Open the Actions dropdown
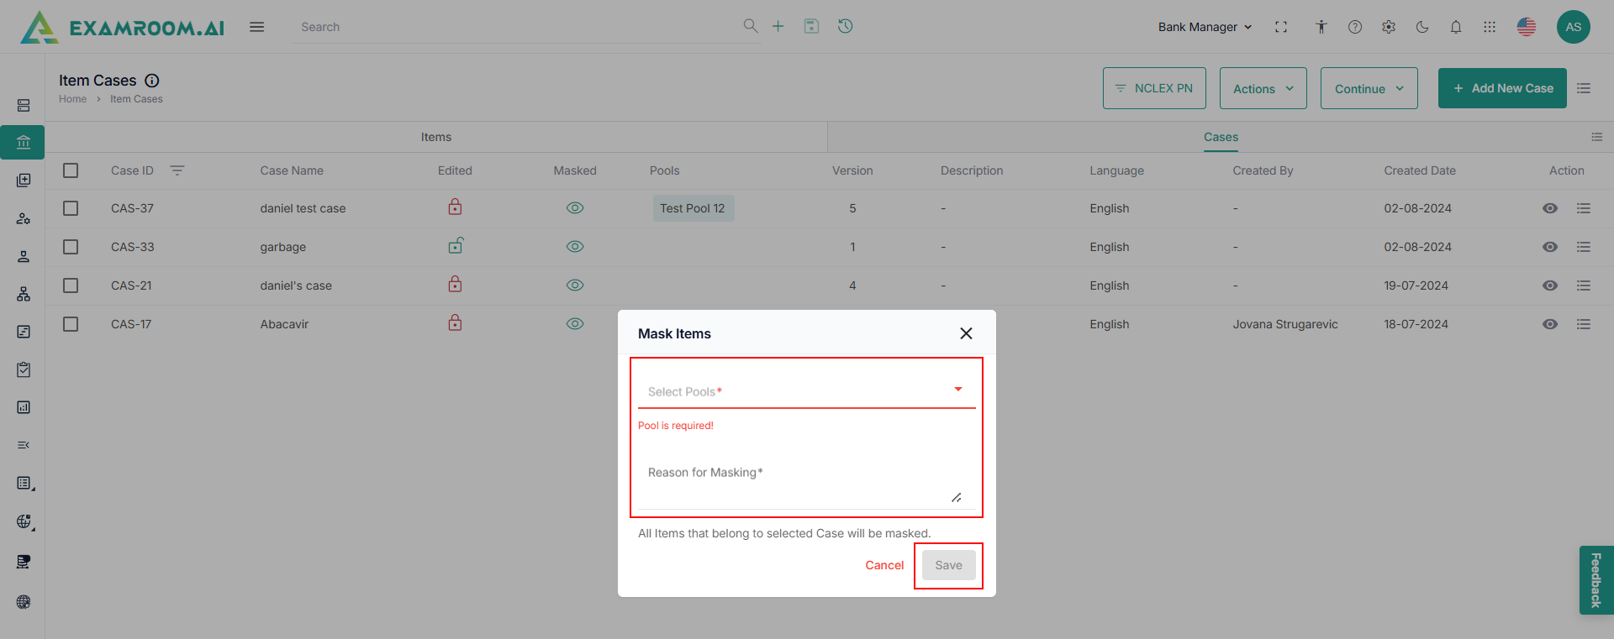Viewport: 1614px width, 639px height. click(1263, 88)
